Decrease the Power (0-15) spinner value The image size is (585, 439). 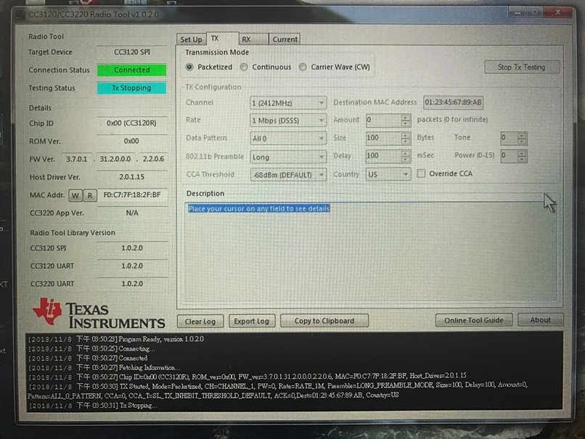tap(522, 159)
